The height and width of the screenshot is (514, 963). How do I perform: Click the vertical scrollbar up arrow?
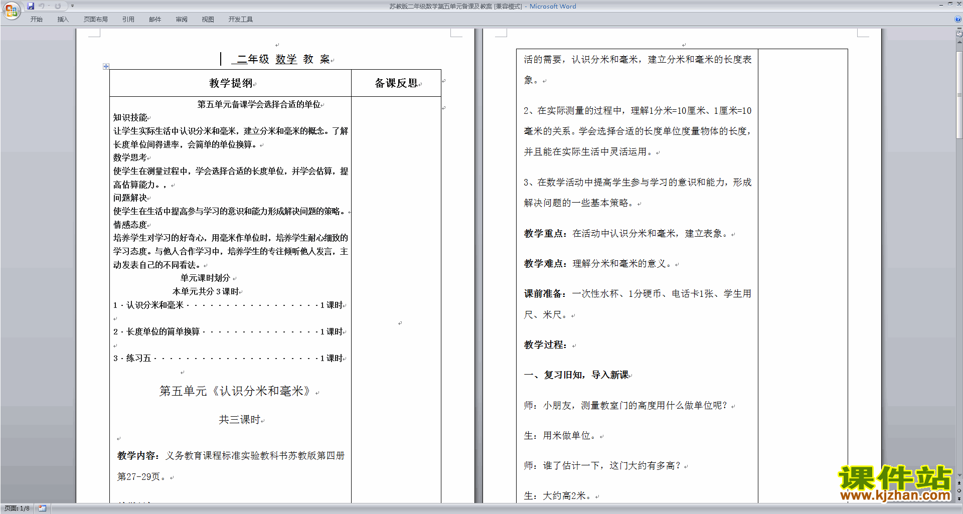(x=959, y=42)
